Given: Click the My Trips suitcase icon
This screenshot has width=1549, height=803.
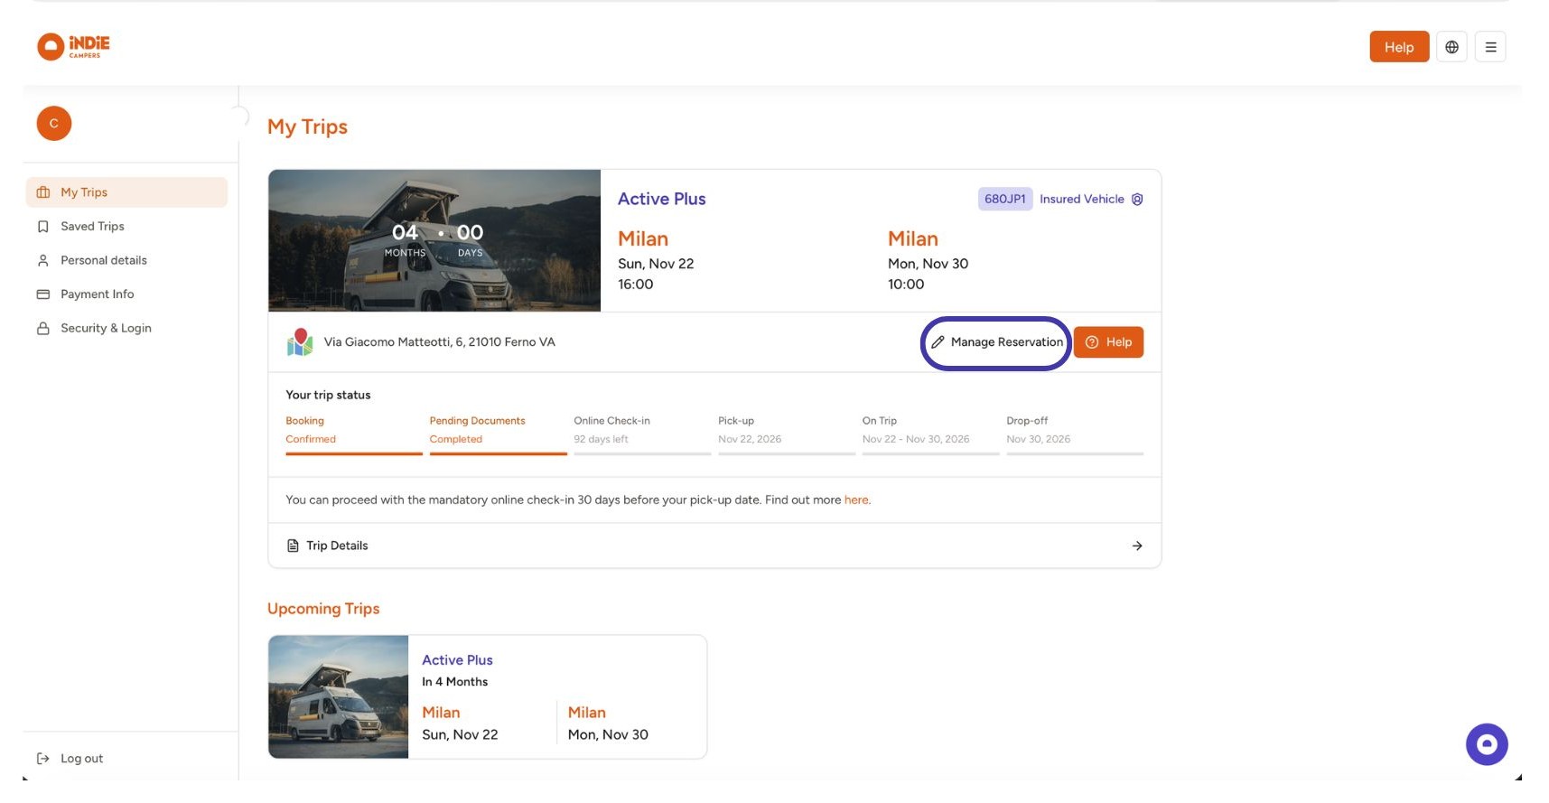Looking at the screenshot, I should (42, 192).
